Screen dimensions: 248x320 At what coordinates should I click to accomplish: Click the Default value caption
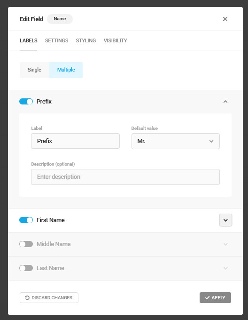click(145, 128)
